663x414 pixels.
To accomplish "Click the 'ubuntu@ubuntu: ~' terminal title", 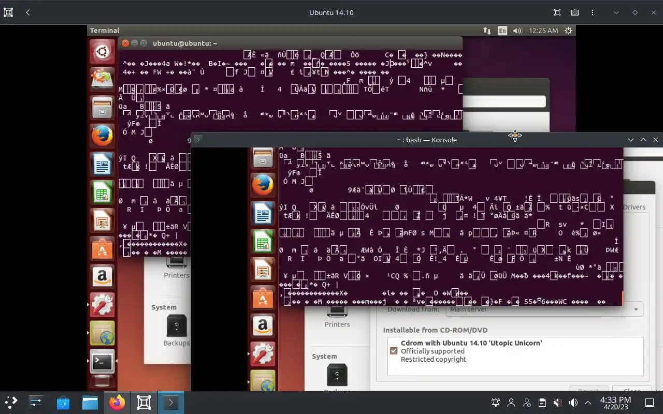I will pos(185,43).
